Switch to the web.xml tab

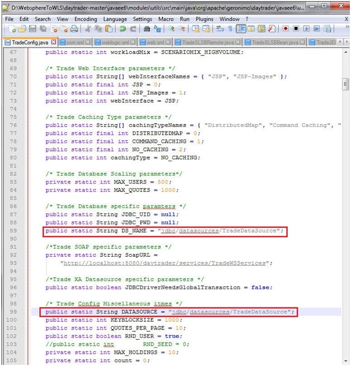(155, 42)
